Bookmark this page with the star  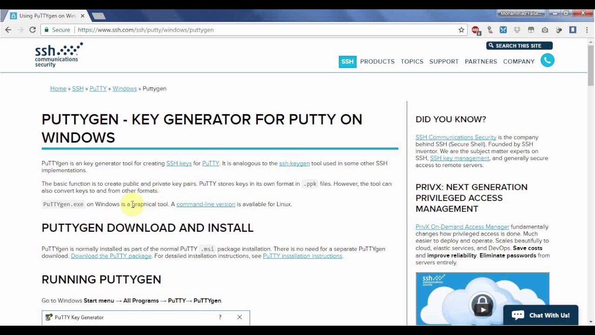pyautogui.click(x=461, y=30)
